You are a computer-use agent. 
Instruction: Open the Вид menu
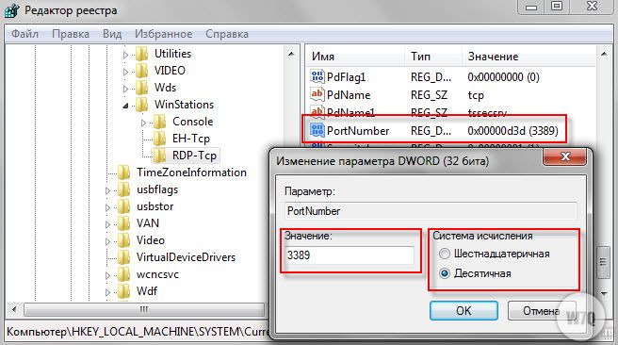[x=112, y=34]
